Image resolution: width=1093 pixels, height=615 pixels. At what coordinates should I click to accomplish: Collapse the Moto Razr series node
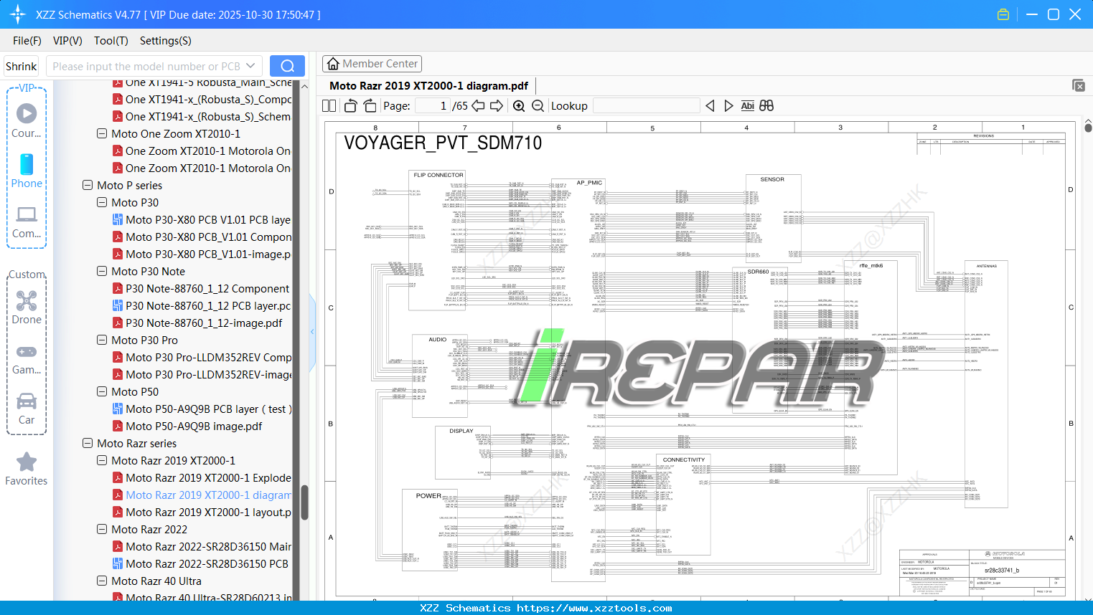pos(88,443)
